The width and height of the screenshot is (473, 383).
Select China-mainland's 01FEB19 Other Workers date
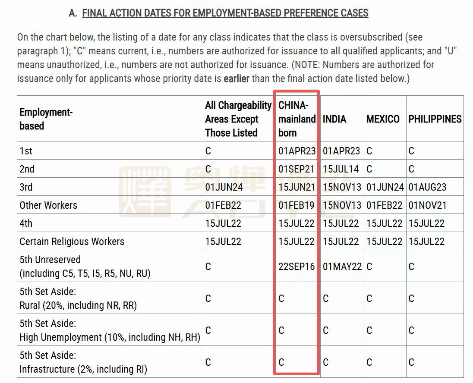[296, 205]
